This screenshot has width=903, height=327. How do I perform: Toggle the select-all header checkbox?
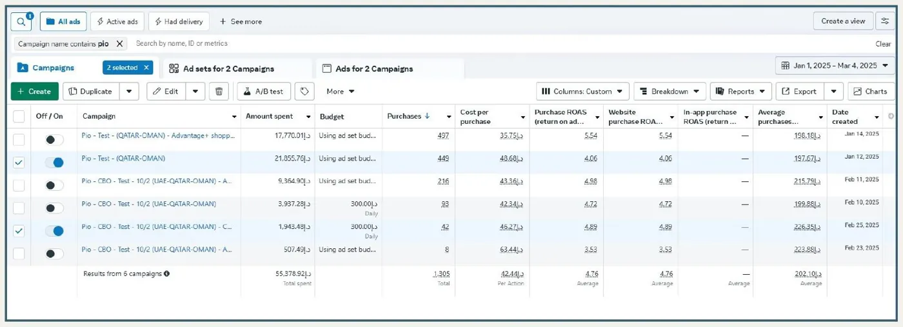coord(19,117)
